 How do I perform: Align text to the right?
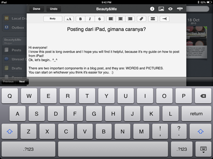pyautogui.click(x=130, y=19)
